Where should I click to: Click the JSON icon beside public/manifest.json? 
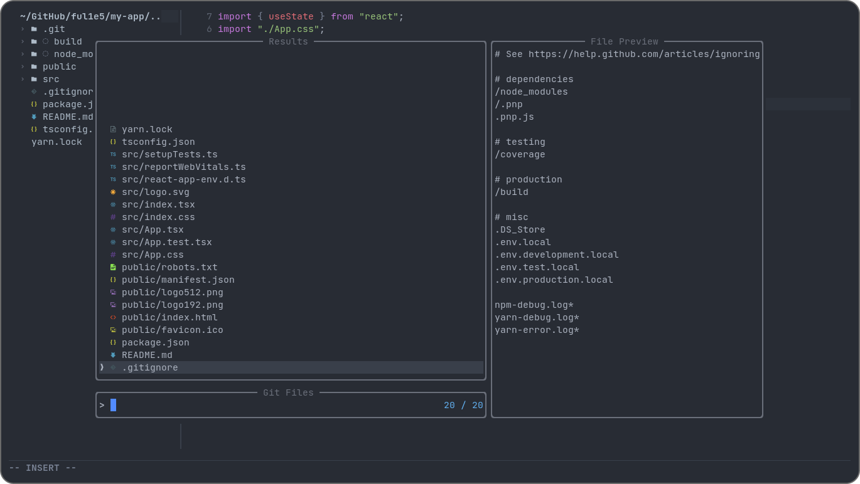tap(113, 280)
